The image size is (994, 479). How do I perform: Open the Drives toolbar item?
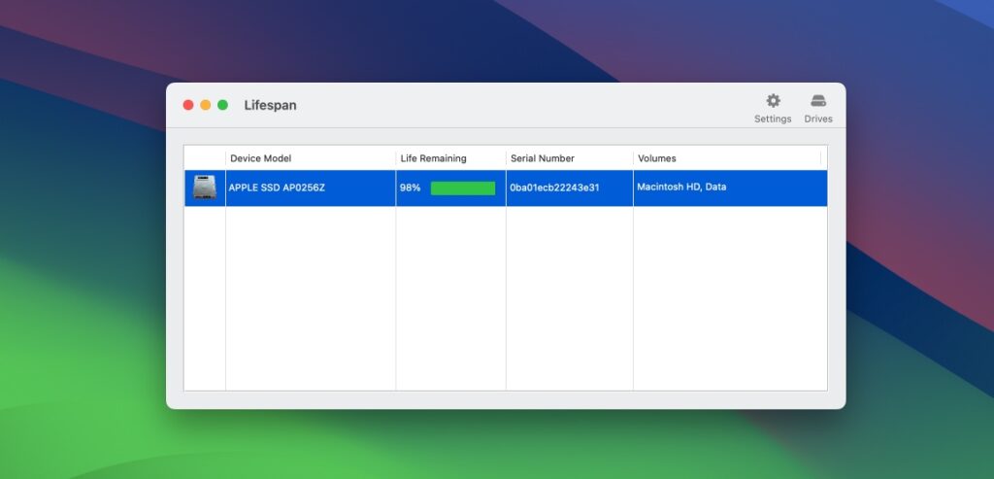pyautogui.click(x=818, y=109)
